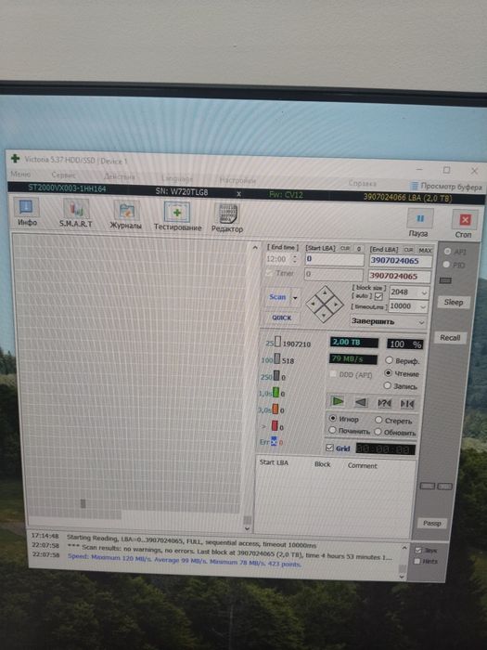Screen dimensions: 487x650
Task: Select the API radio button
Action: click(447, 252)
